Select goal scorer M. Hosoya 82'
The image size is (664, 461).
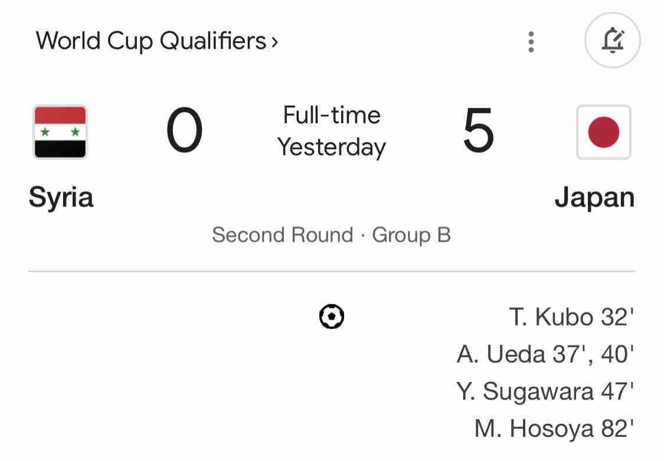pos(554,429)
